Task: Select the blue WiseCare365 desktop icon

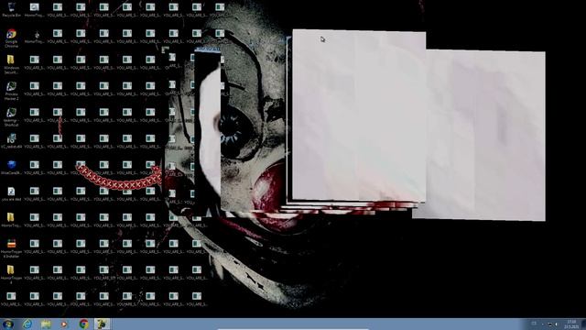Action: click(x=11, y=167)
